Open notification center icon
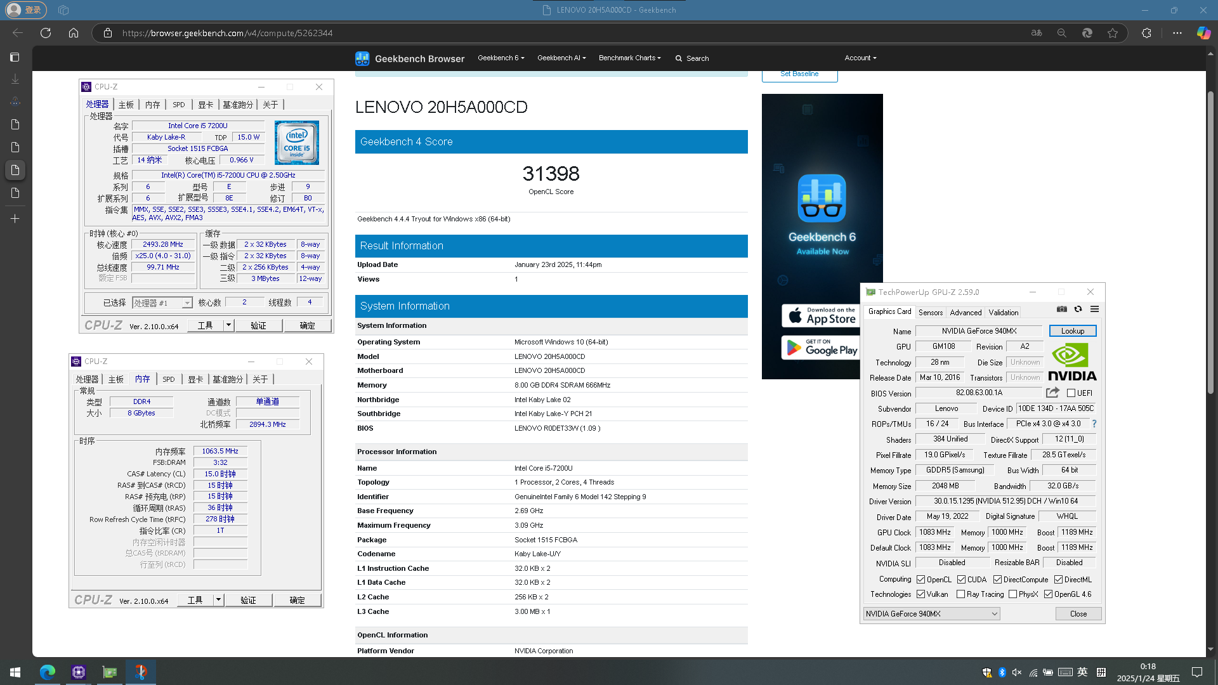This screenshot has height=685, width=1218. click(x=1197, y=672)
